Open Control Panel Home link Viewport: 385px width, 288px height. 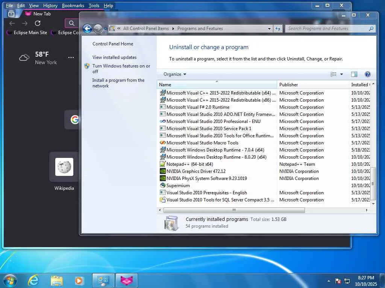(113, 44)
